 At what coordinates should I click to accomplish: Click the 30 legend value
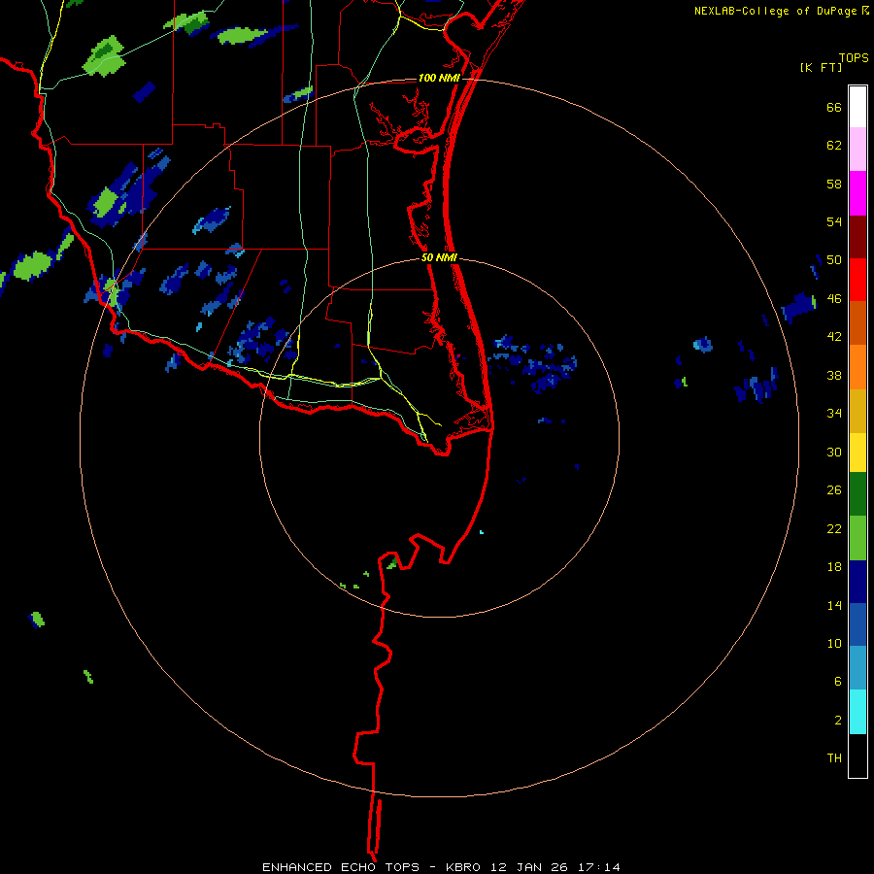pos(834,452)
